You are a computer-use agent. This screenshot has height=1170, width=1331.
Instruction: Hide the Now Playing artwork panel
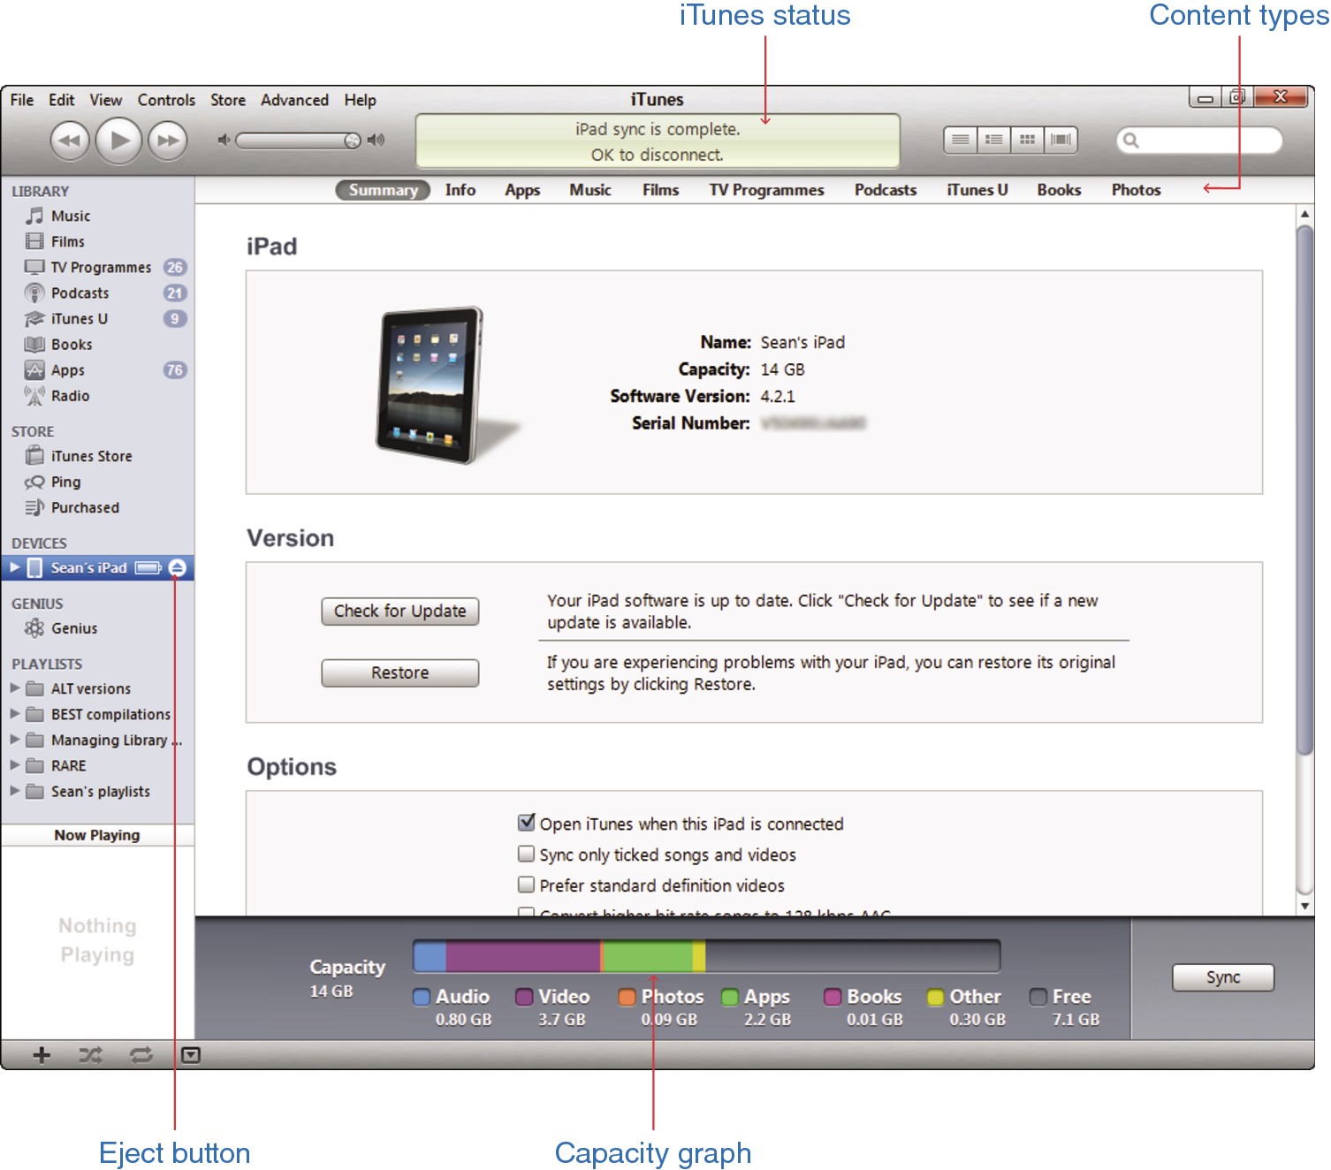(x=190, y=1054)
